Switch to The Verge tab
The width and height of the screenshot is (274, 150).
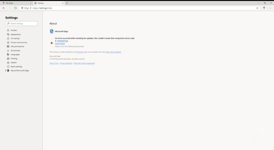point(16,3)
